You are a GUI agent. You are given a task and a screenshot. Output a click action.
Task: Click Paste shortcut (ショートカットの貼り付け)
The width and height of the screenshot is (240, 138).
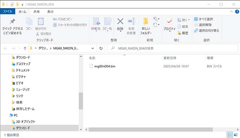pos(70,25)
